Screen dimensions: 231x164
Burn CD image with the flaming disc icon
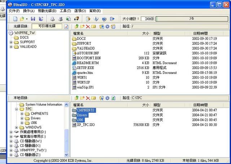[76, 19]
